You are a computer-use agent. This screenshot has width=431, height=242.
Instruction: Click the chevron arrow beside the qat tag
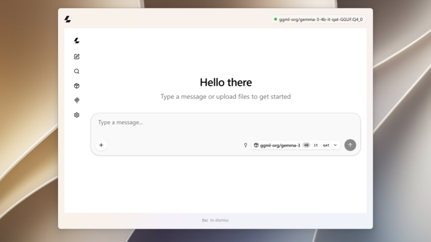tap(335, 145)
